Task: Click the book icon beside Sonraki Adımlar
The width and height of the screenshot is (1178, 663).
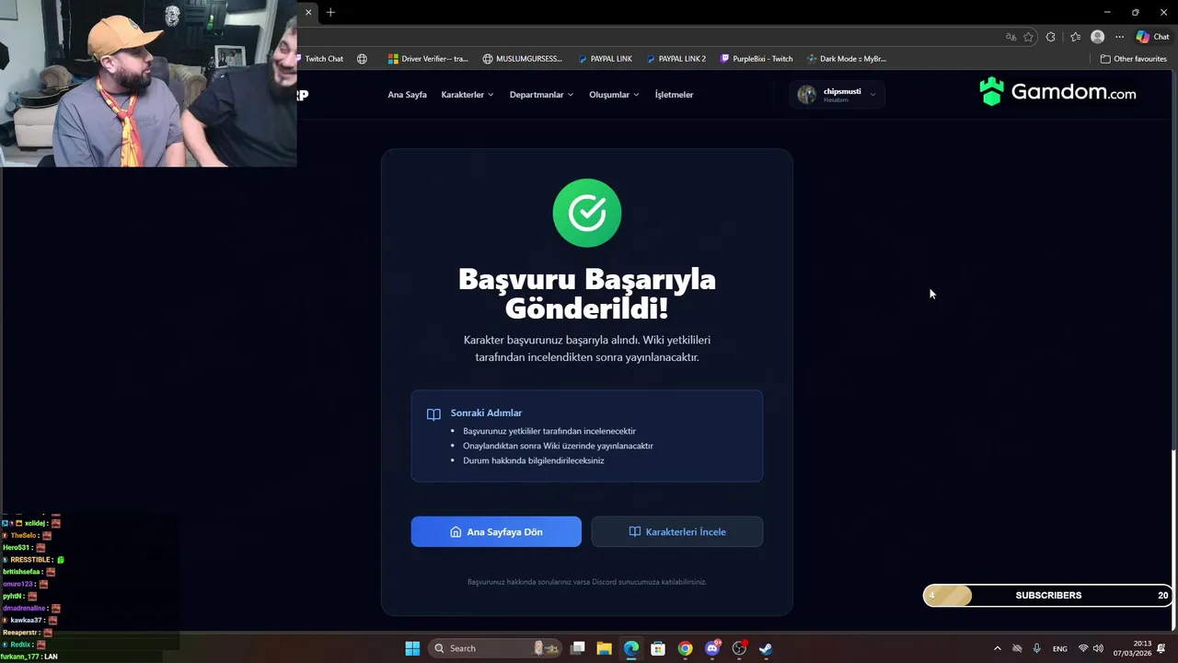Action: click(x=433, y=414)
